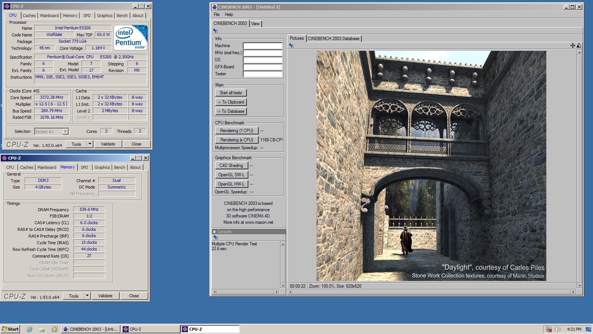This screenshot has height=334, width=593.
Task: Click the picture panel horizontal scrollbar
Action: tap(432, 292)
